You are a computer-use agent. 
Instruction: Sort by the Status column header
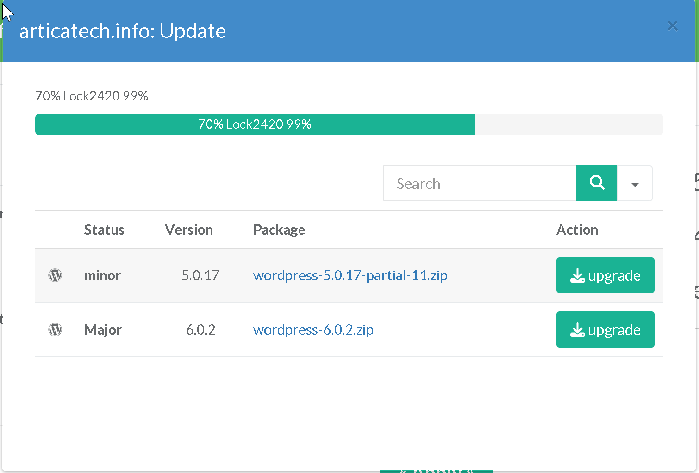tap(104, 230)
